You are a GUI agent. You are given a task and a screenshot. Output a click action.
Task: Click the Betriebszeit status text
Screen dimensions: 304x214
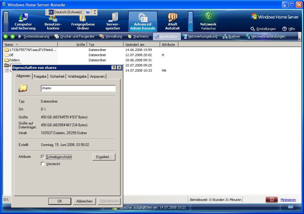click(x=216, y=200)
